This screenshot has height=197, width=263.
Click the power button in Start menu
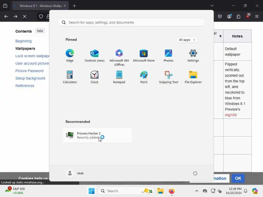point(195,173)
